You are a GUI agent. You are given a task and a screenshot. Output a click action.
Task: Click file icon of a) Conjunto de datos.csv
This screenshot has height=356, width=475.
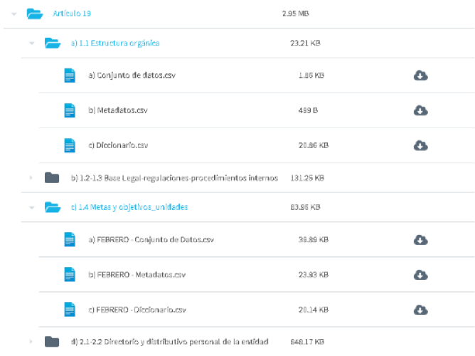pos(70,75)
